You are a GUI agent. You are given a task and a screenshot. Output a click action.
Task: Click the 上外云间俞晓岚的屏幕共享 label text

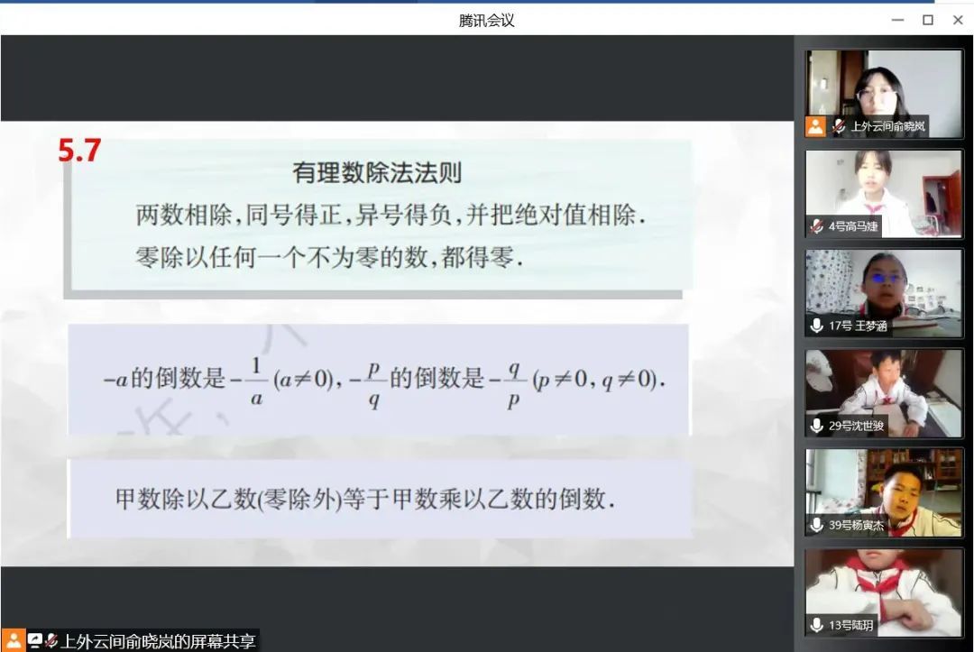(158, 641)
